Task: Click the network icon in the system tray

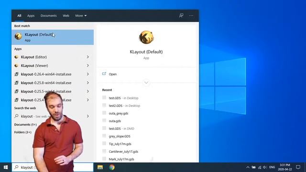Action: tap(259, 167)
